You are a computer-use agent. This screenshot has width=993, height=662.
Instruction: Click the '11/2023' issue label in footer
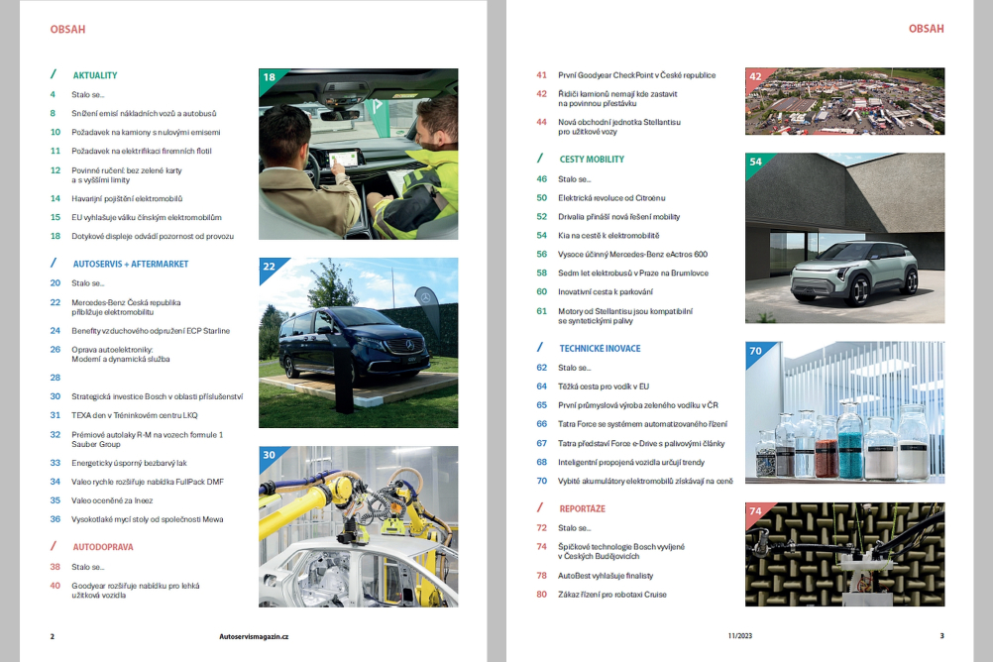click(740, 636)
